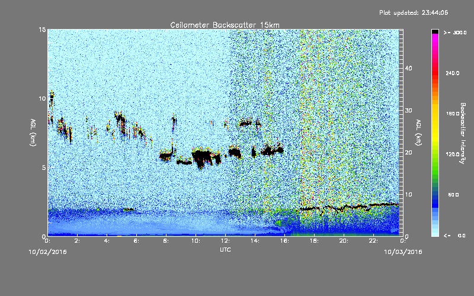
Task: Pick the red segment of the colorbar
Action: click(435, 73)
